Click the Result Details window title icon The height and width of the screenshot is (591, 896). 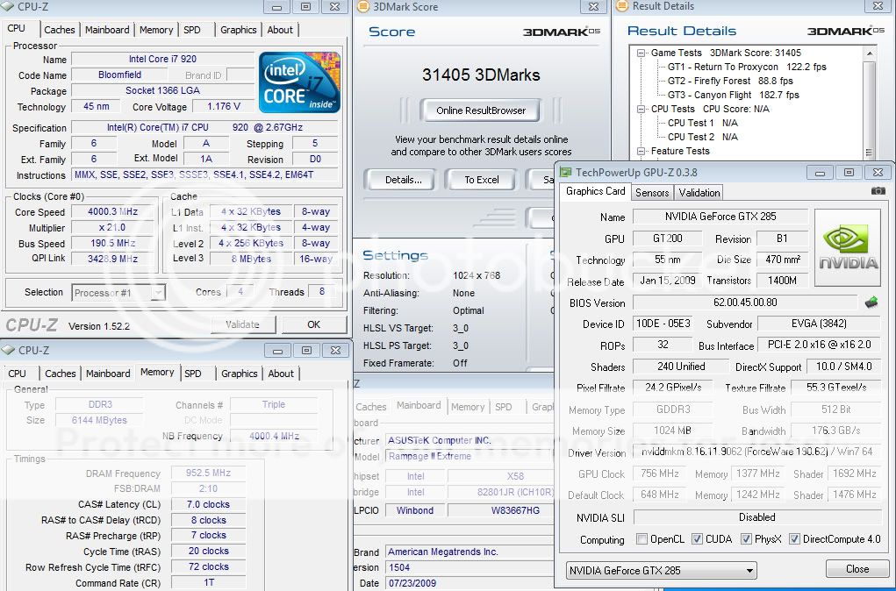621,6
